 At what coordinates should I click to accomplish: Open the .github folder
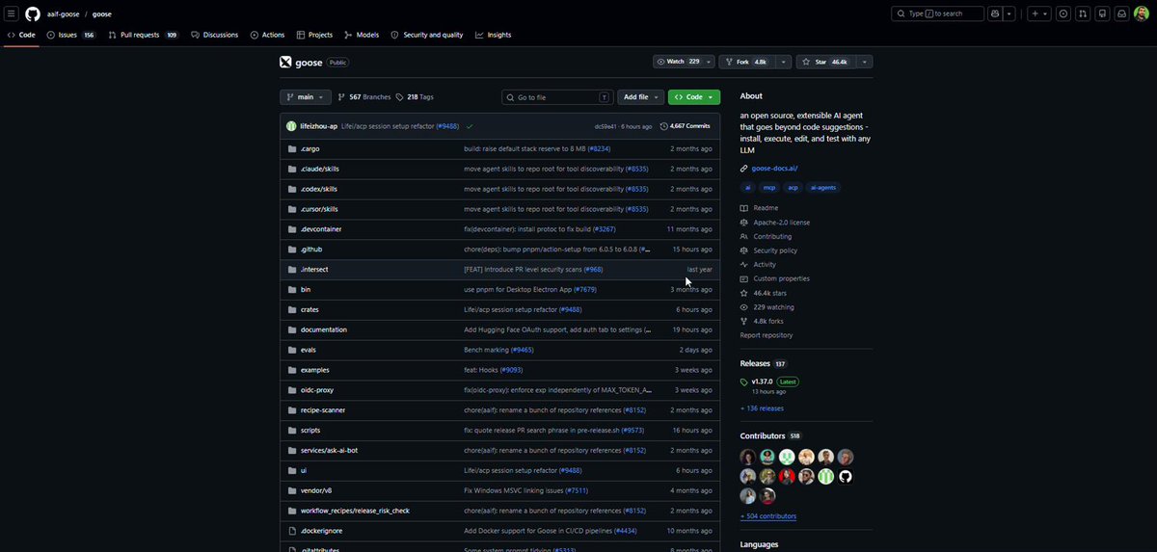point(310,250)
